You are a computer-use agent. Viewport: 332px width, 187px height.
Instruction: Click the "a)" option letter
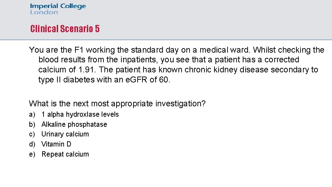[x=32, y=114]
